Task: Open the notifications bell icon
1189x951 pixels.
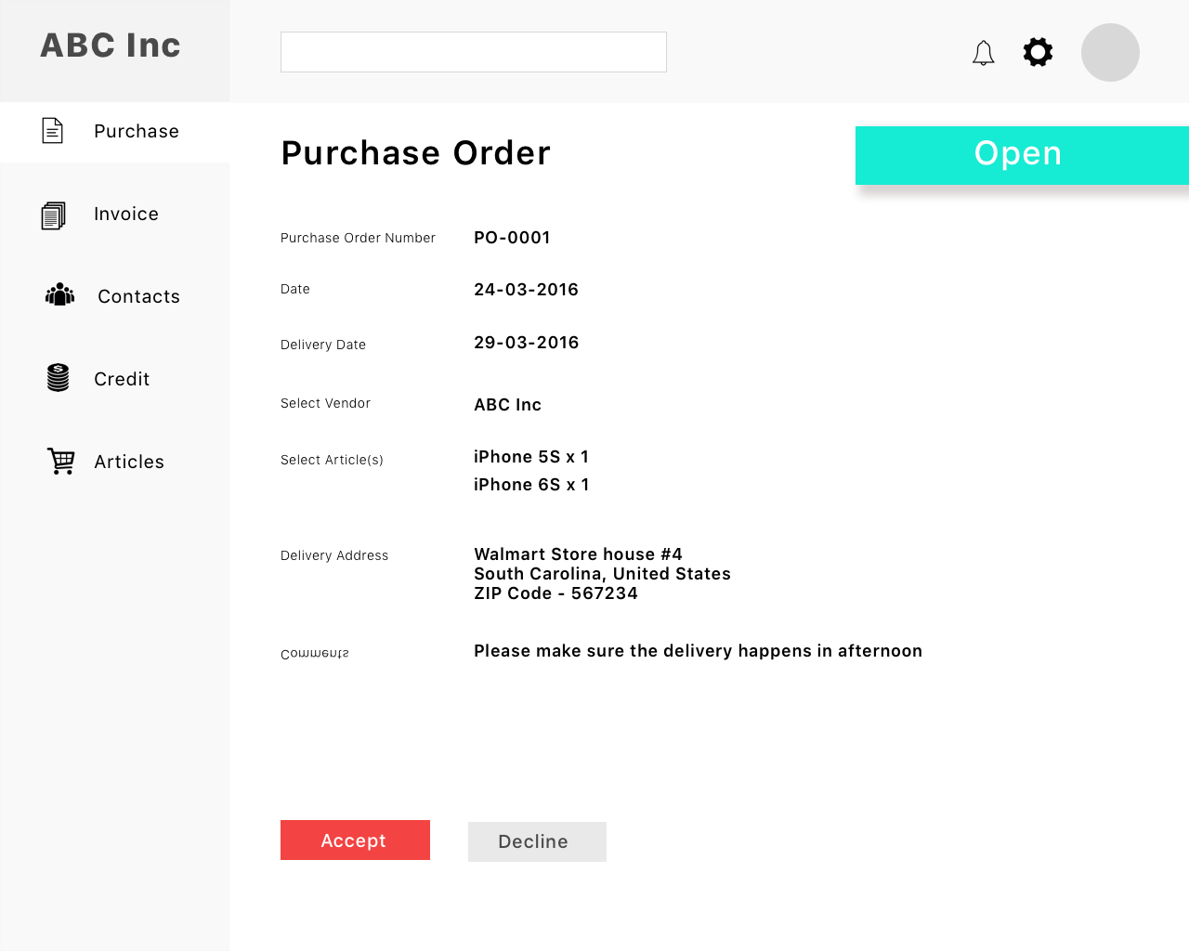Action: [983, 53]
